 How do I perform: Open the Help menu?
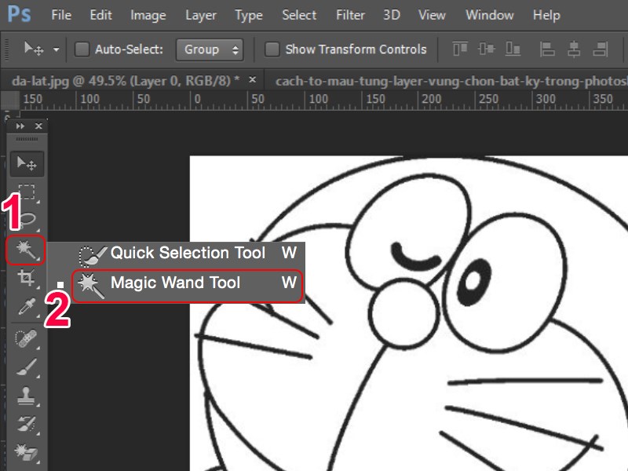click(546, 15)
